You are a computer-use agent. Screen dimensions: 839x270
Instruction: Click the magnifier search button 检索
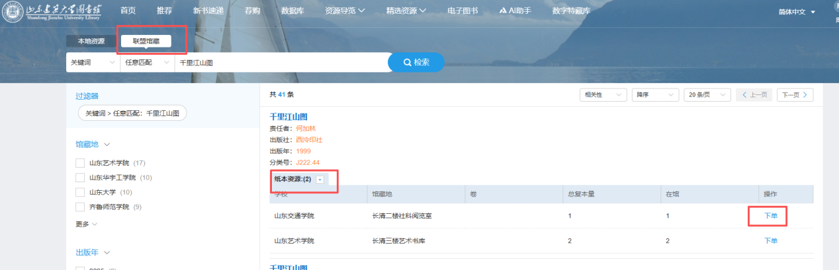point(416,62)
